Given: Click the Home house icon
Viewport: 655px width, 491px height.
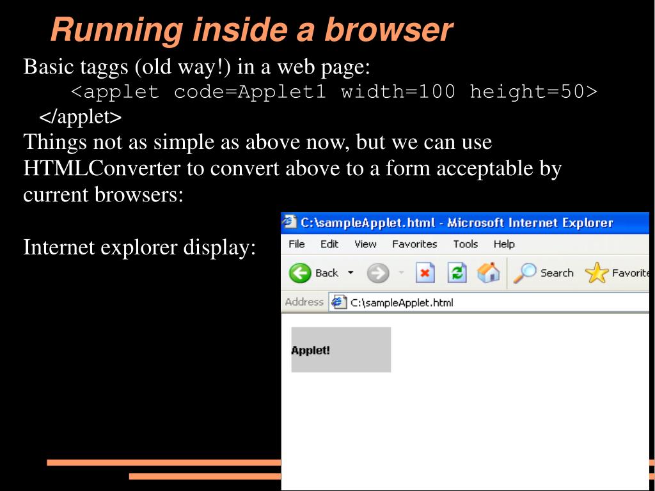Looking at the screenshot, I should (x=488, y=273).
